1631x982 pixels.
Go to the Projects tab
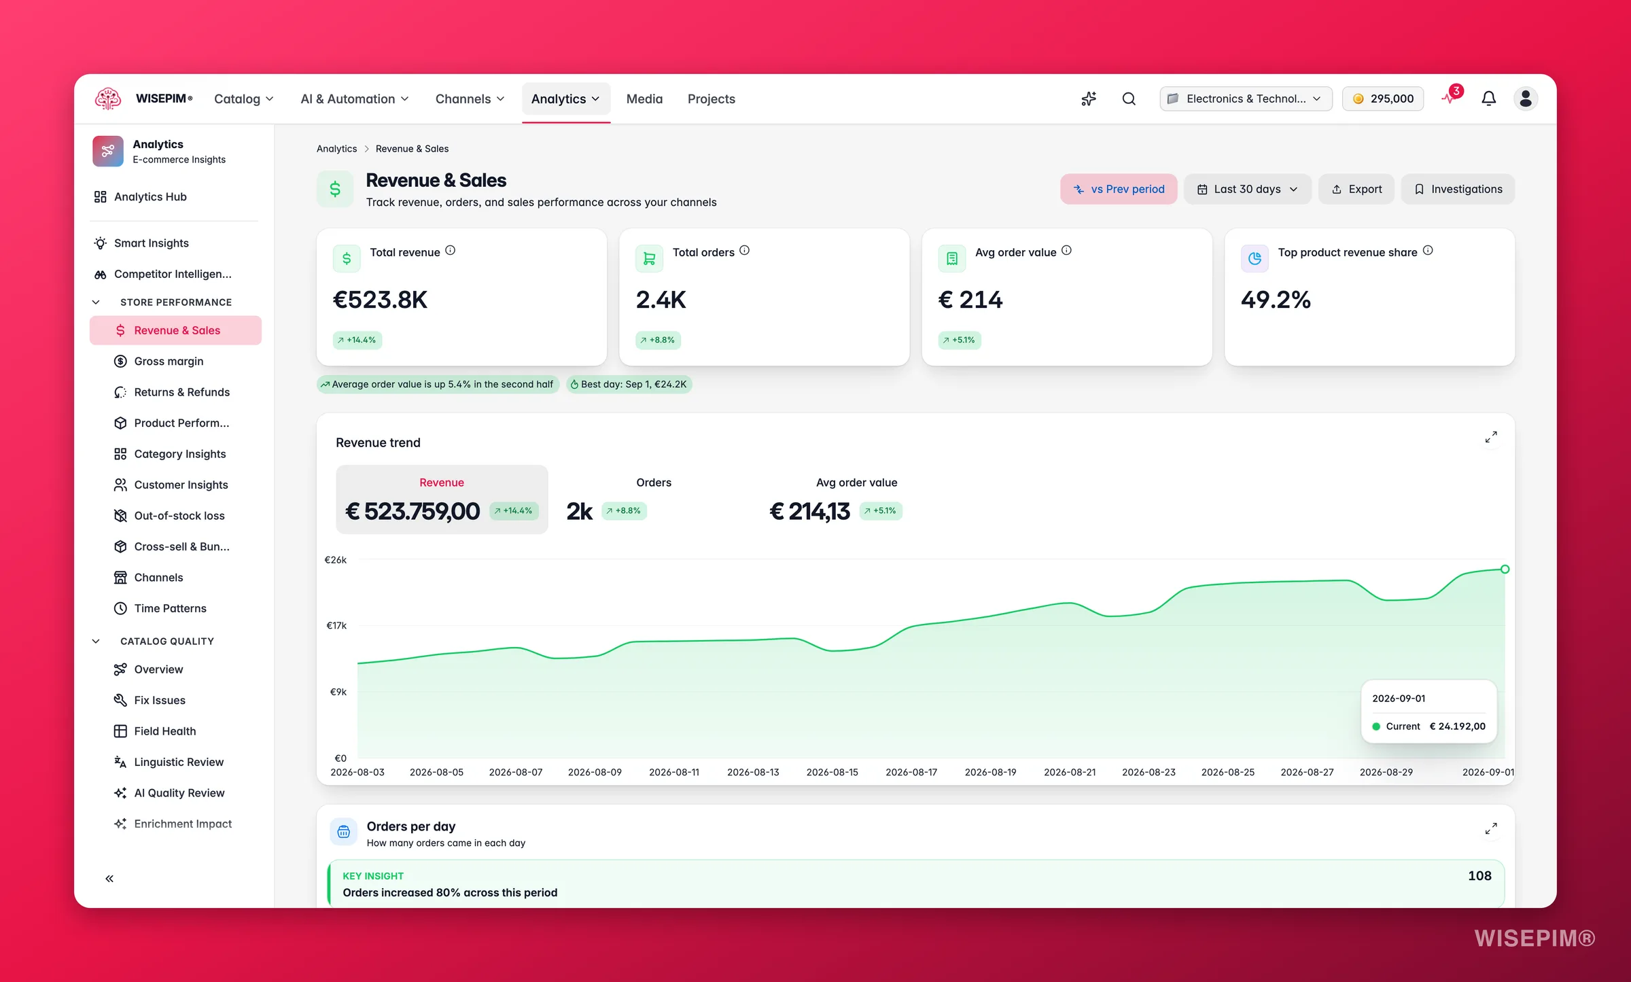[711, 99]
